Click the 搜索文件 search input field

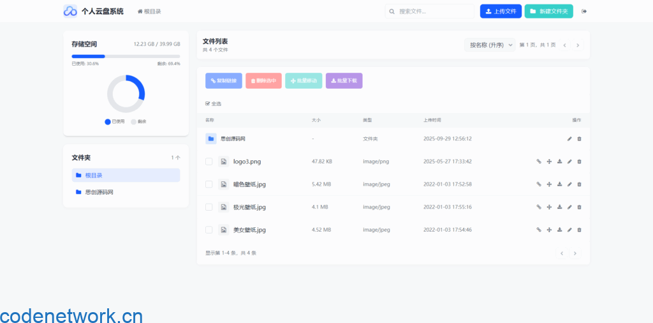tap(434, 11)
